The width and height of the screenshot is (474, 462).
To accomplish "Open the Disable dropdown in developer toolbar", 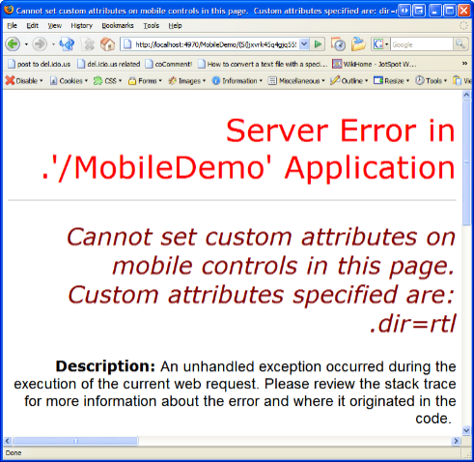I will [24, 80].
